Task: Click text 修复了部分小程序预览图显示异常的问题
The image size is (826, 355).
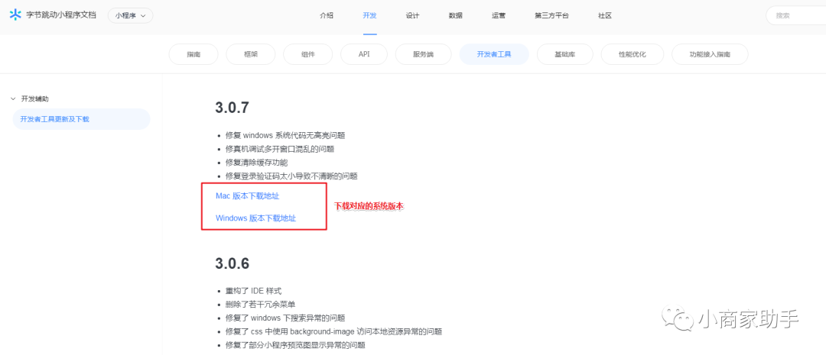Action: tap(295, 346)
